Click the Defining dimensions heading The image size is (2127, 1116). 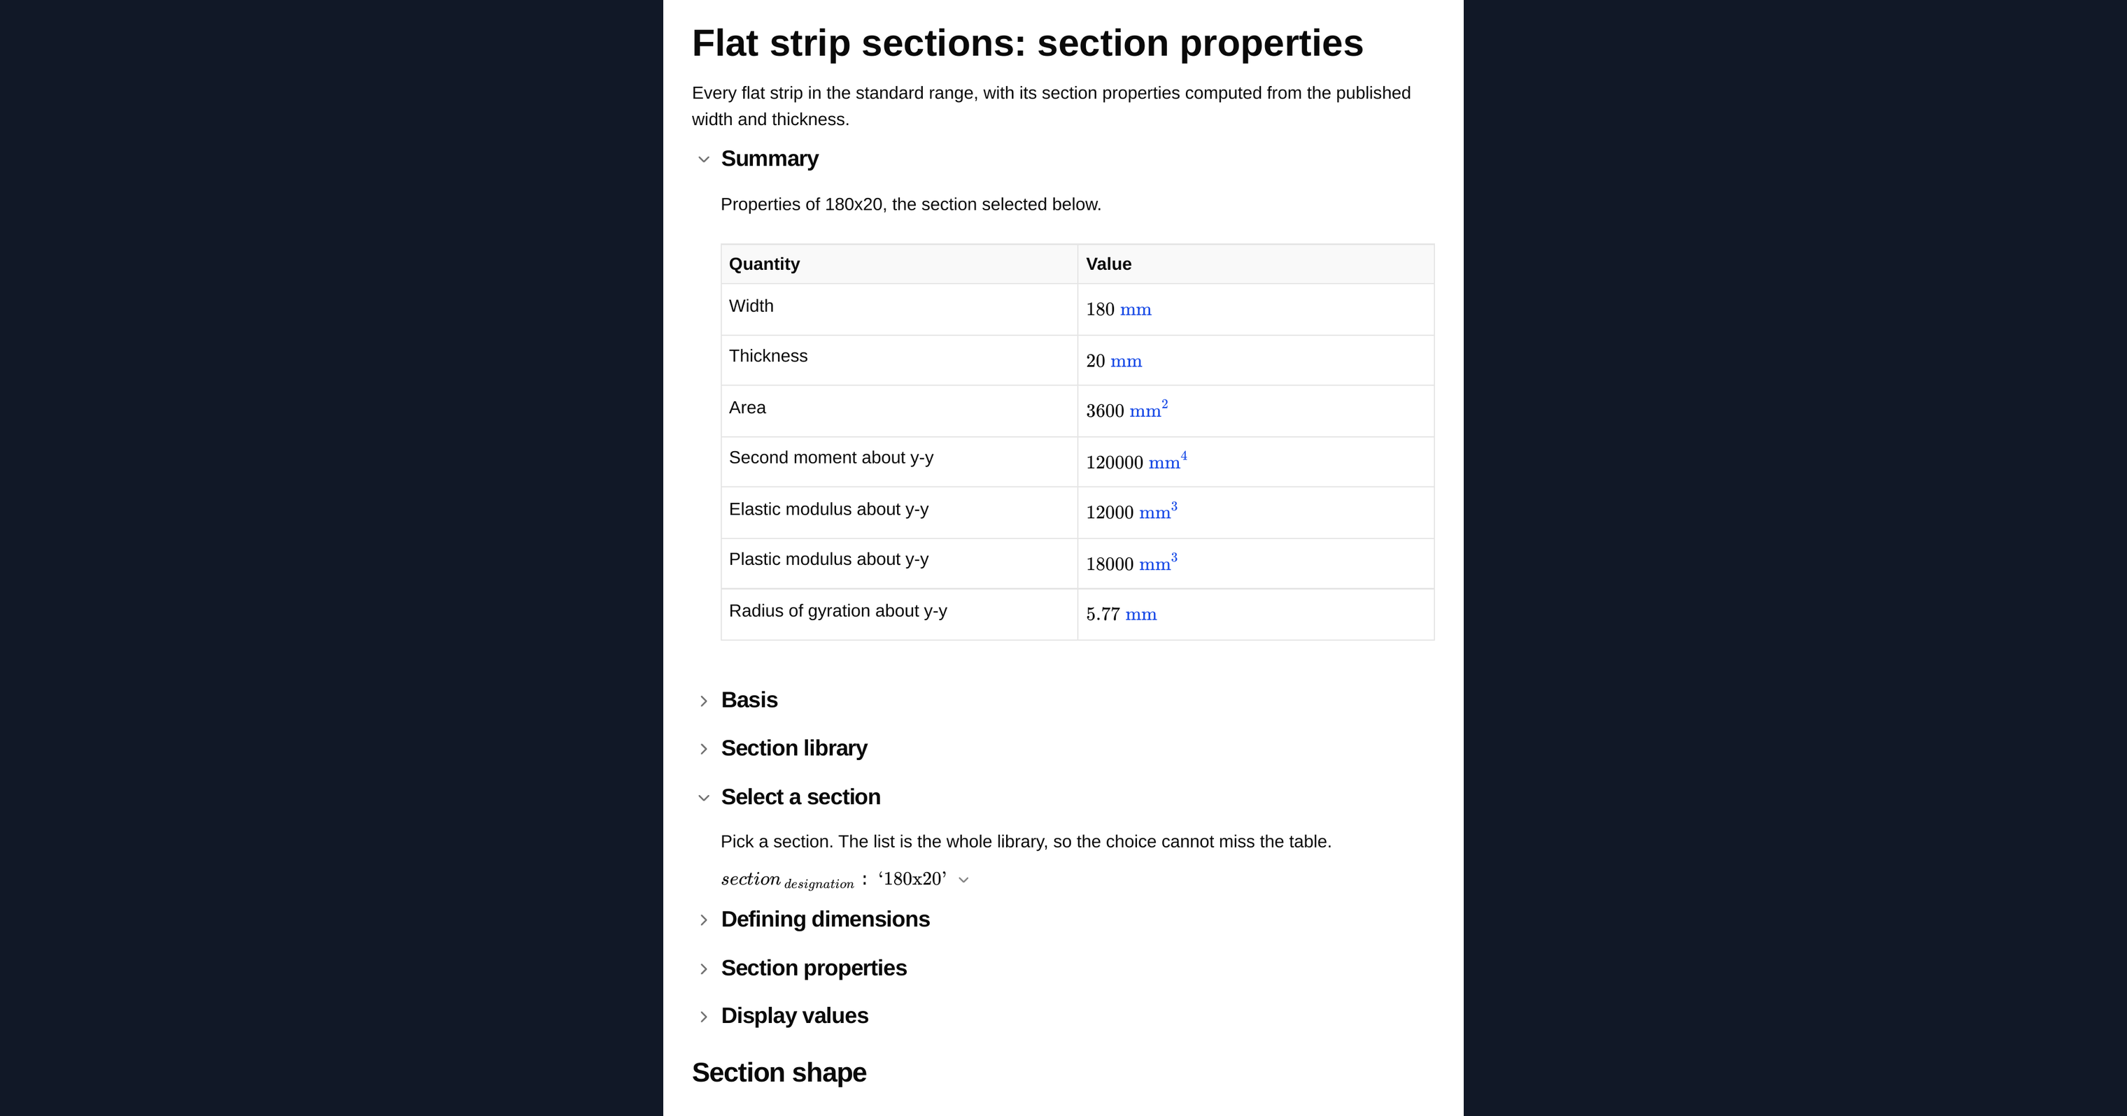(x=826, y=919)
